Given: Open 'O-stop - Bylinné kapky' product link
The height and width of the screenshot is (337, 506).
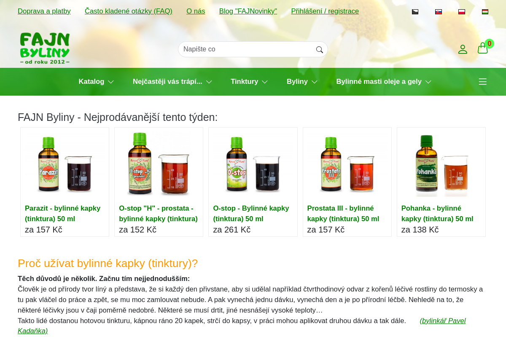Looking at the screenshot, I should (x=251, y=214).
